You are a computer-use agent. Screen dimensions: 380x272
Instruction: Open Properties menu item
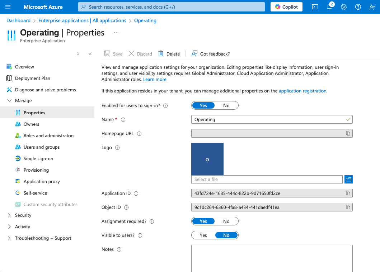pyautogui.click(x=47, y=112)
